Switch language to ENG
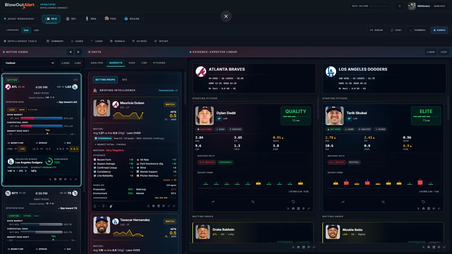 pyautogui.click(x=26, y=30)
